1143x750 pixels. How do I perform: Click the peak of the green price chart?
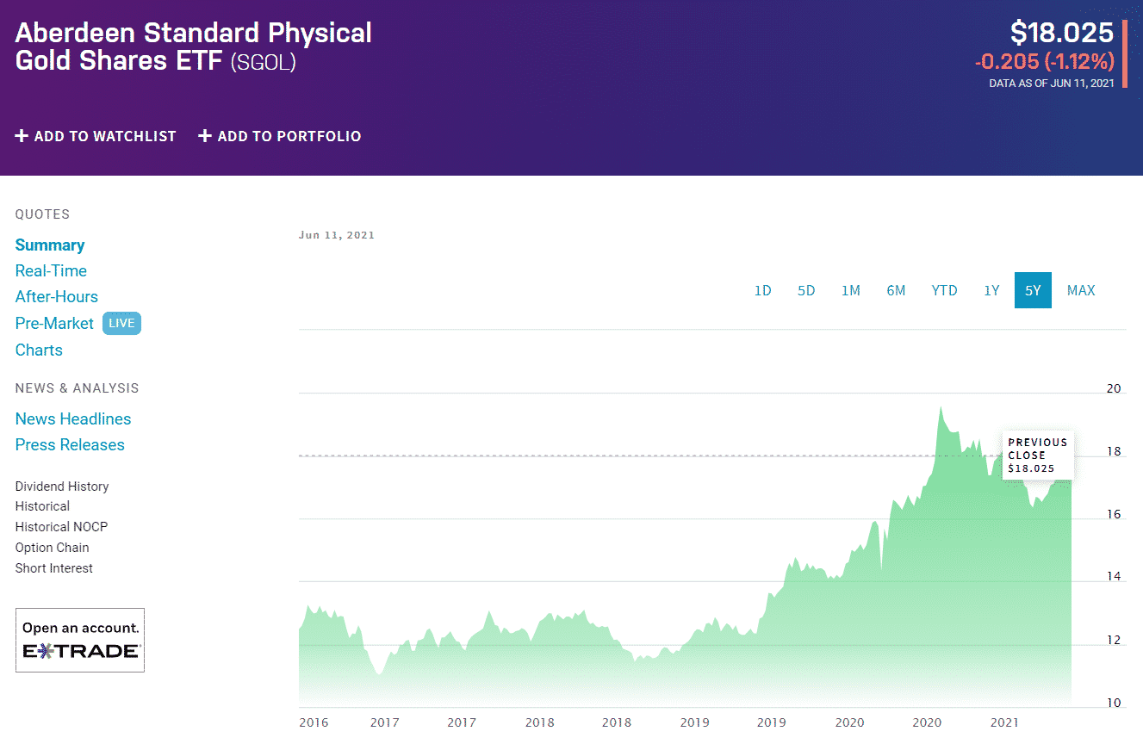(941, 408)
